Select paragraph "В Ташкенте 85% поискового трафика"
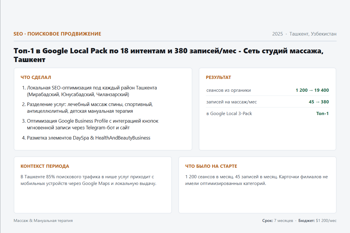The width and height of the screenshot is (350, 233). click(89, 180)
